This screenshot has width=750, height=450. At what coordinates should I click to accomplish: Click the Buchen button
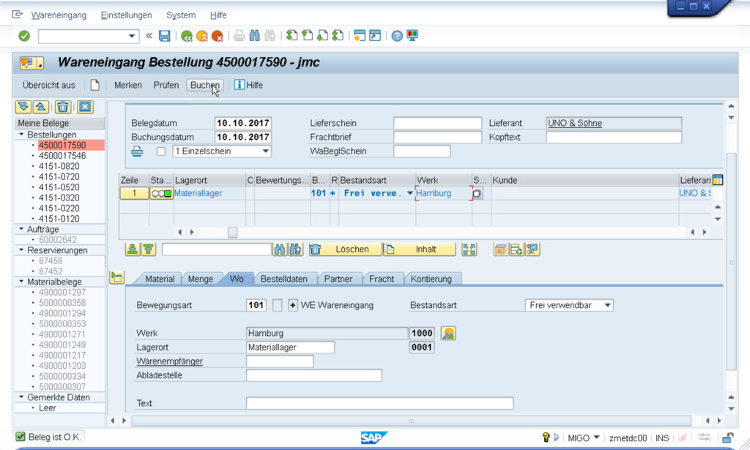tap(204, 85)
